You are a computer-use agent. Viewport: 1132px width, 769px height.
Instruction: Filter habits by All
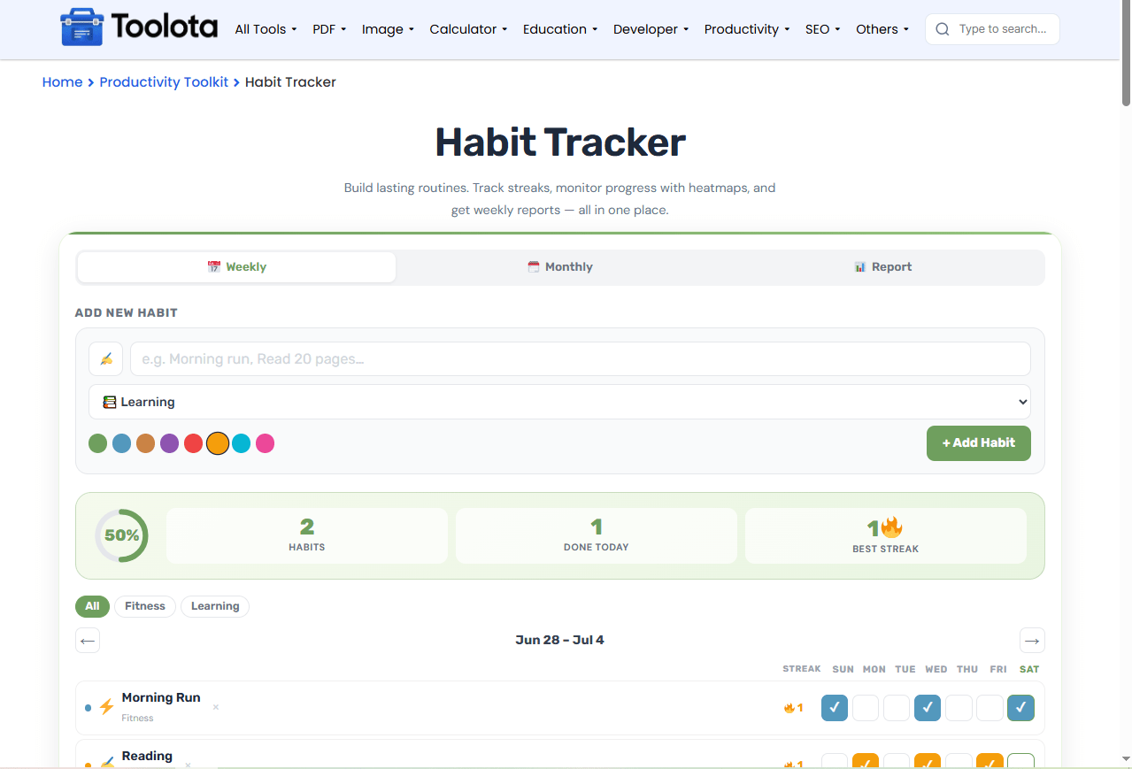click(93, 606)
